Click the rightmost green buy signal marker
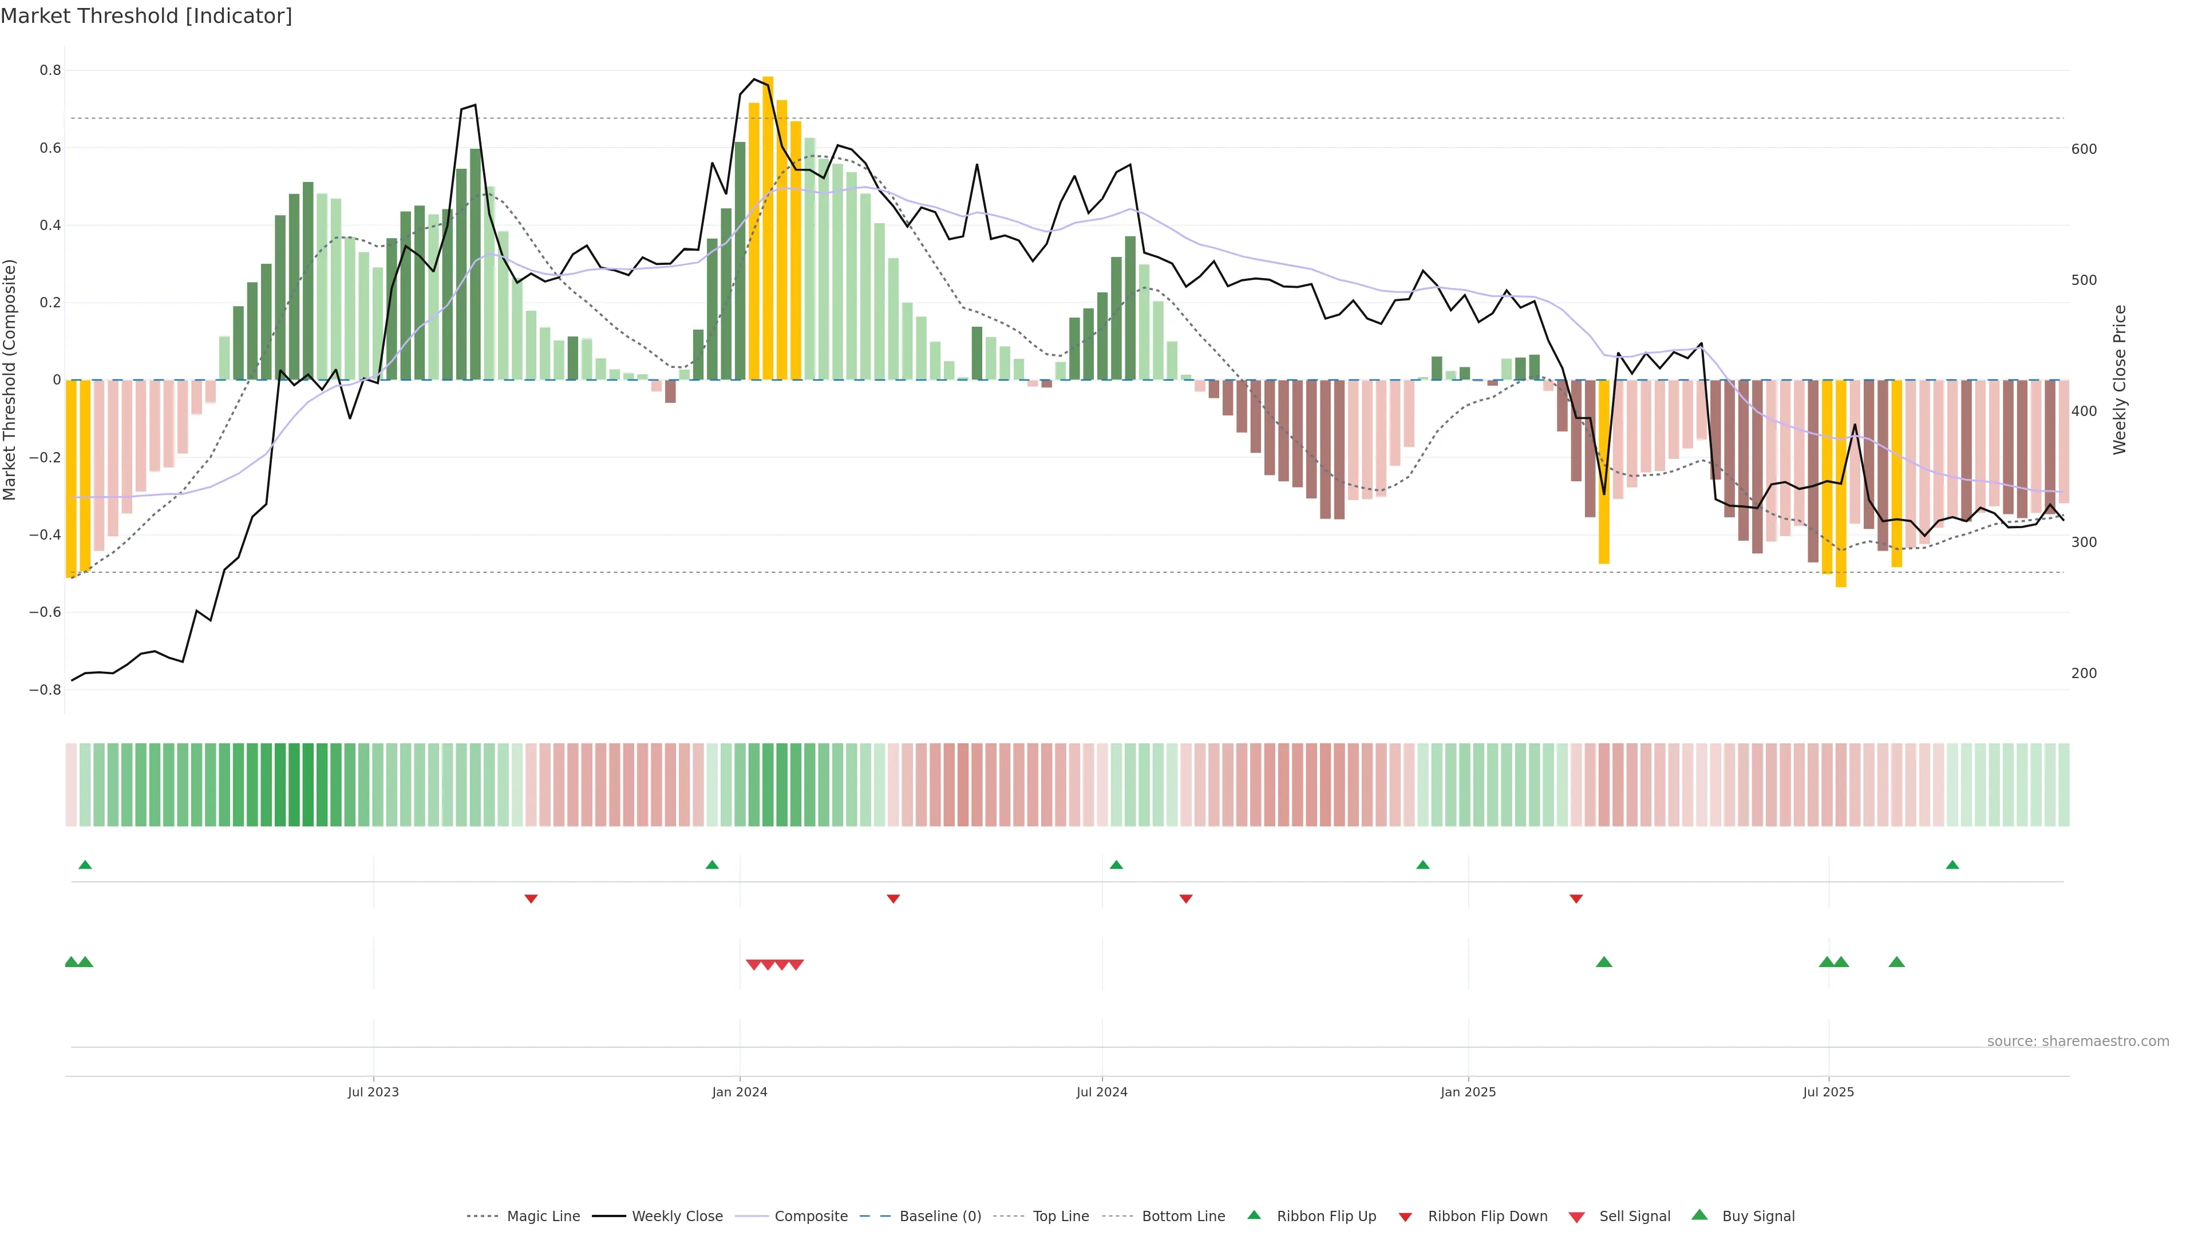This screenshot has height=1236, width=2198. pos(1897,962)
